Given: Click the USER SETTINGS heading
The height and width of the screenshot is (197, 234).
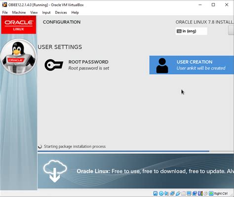Looking at the screenshot, I should (x=60, y=47).
